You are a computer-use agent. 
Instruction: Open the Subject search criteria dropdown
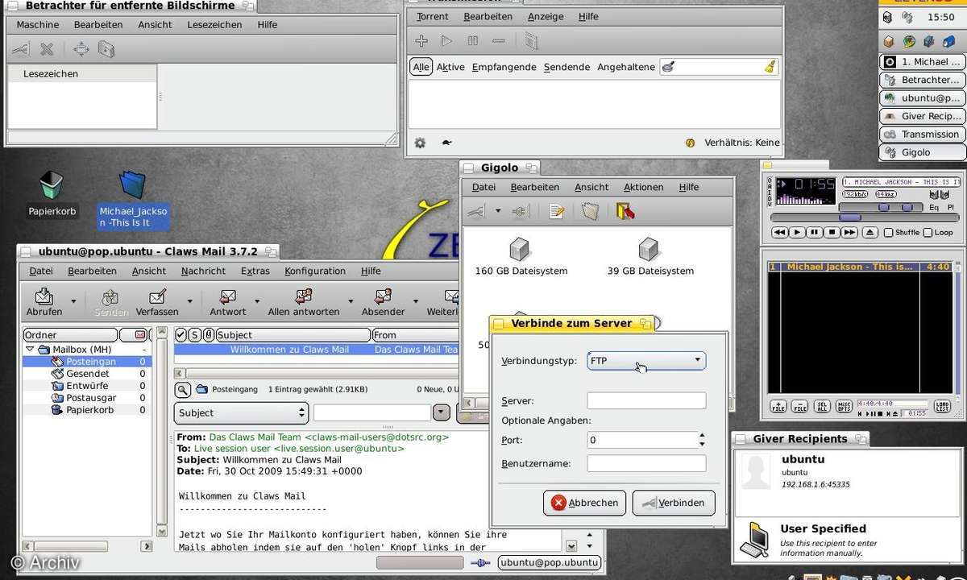[242, 412]
